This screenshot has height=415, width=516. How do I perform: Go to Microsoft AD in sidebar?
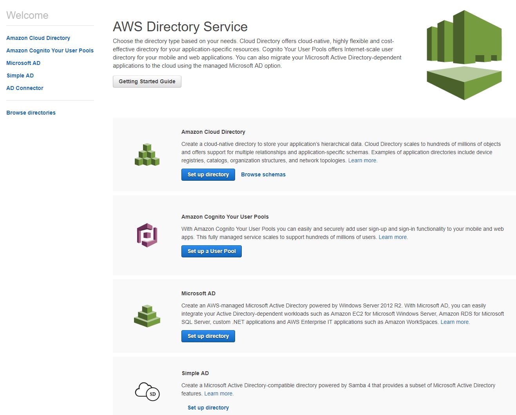click(23, 63)
